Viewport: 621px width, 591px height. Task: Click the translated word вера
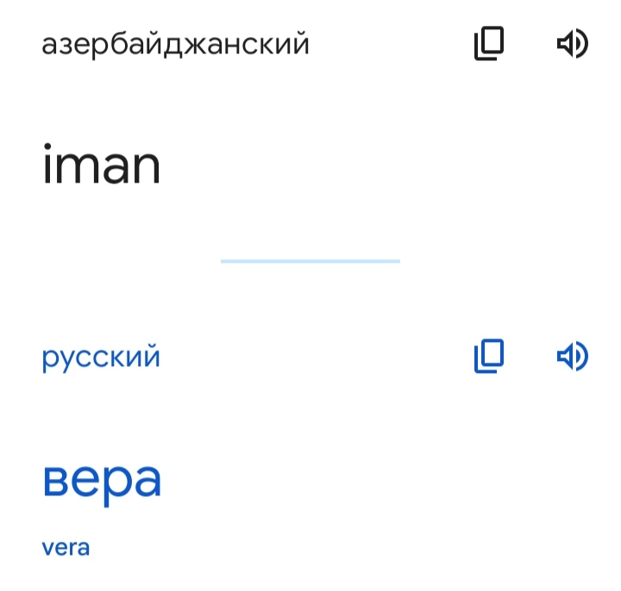[x=102, y=482]
